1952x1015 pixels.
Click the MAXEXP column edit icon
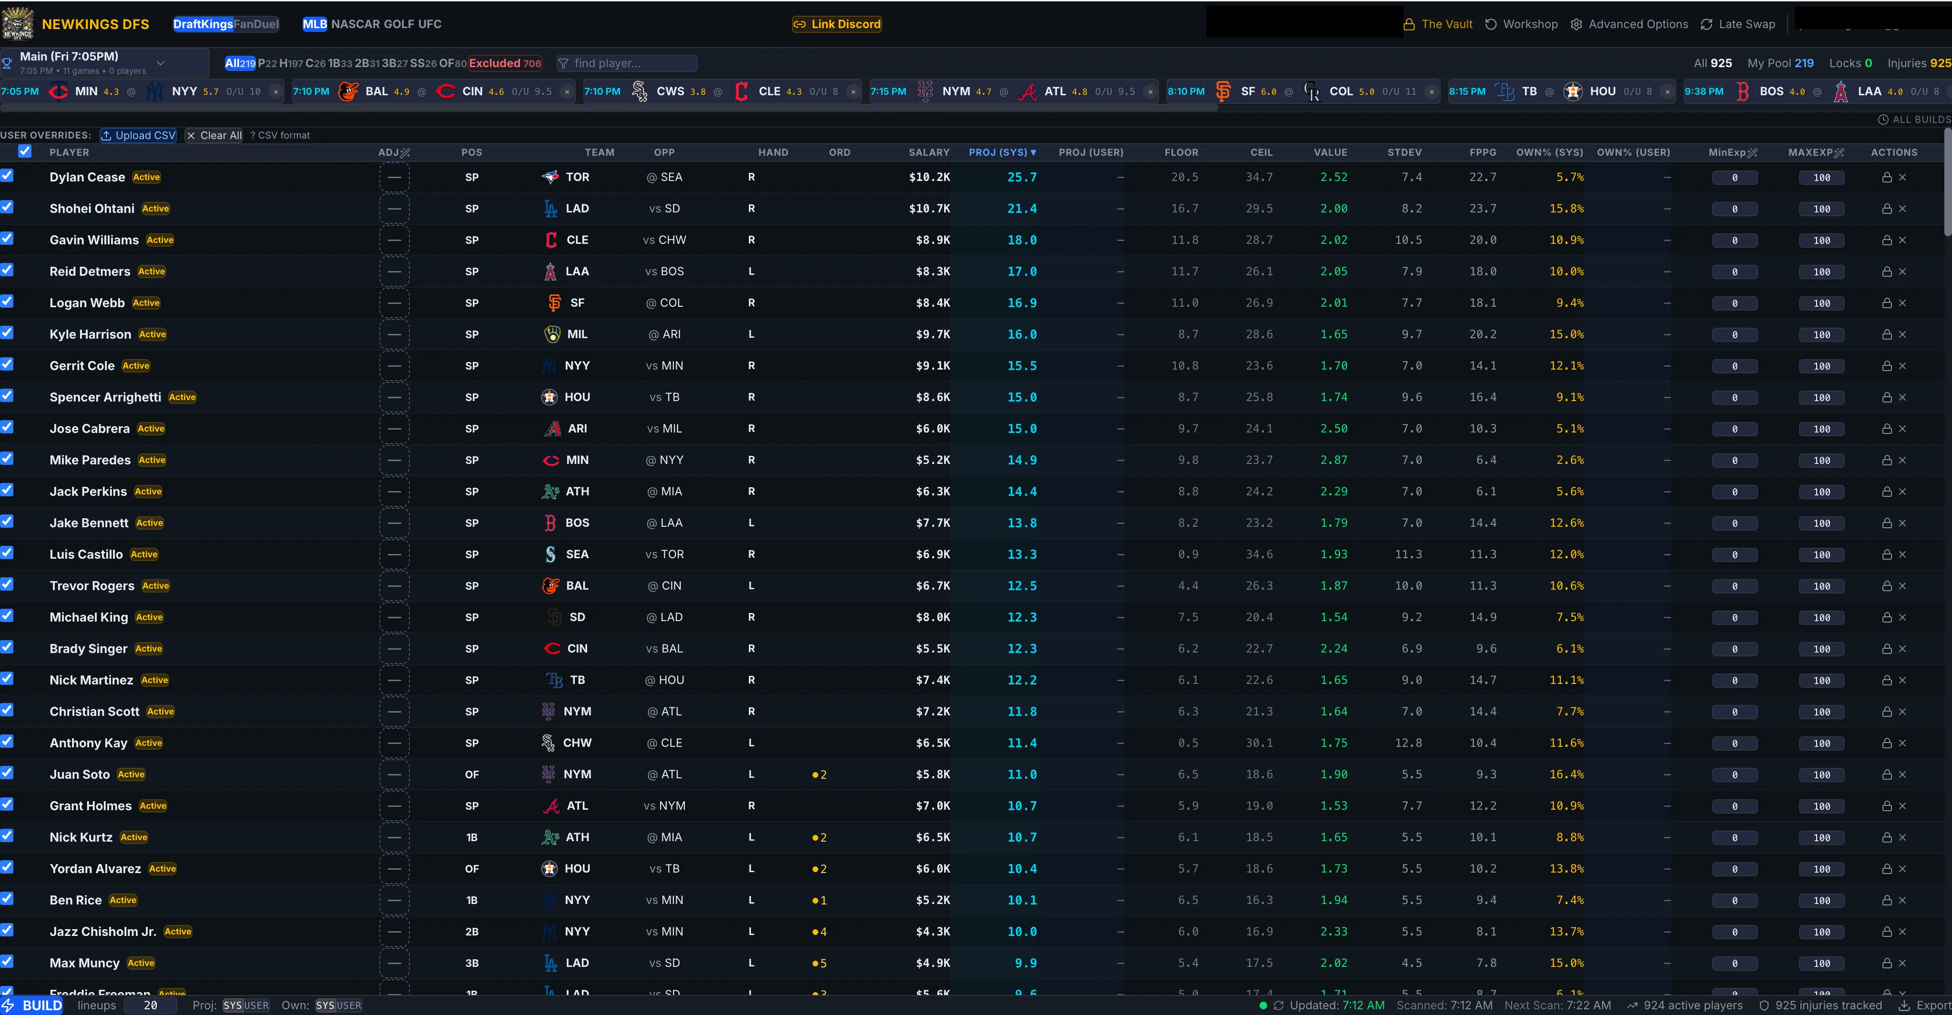1839,153
